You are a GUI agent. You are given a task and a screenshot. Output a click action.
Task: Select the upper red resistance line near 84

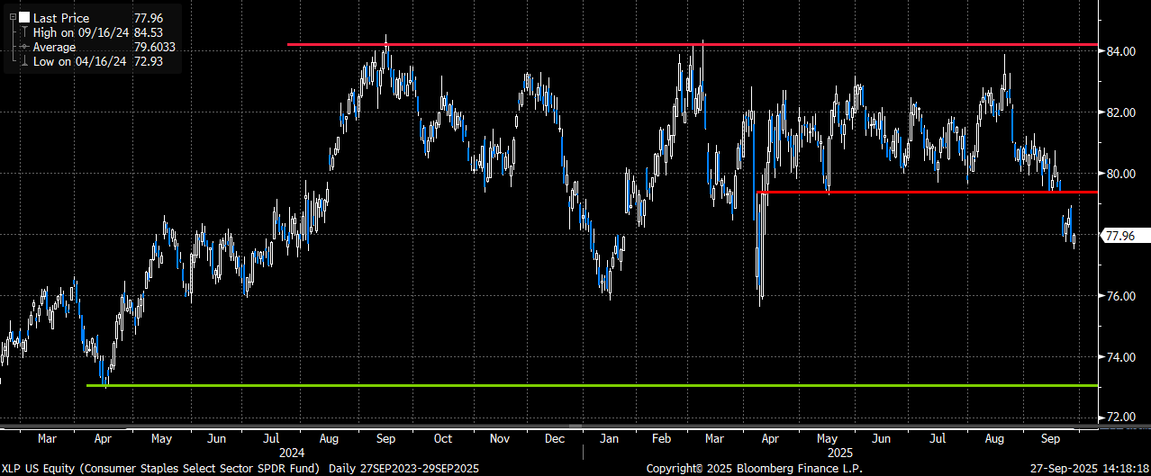[693, 44]
